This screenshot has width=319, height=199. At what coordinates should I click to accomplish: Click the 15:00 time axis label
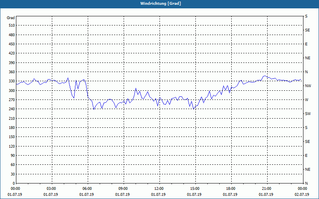click(195, 189)
